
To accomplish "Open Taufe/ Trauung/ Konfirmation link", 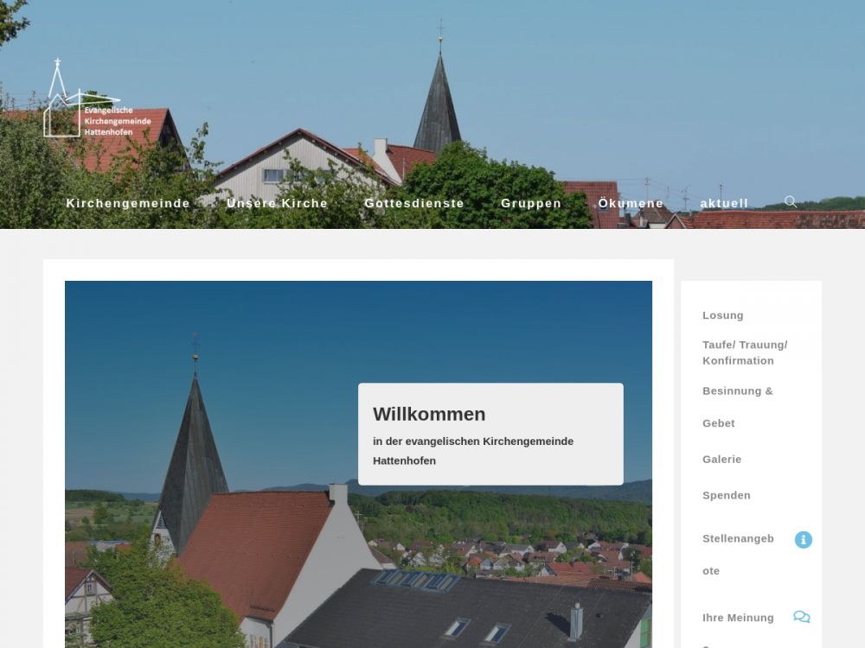I will tap(745, 353).
